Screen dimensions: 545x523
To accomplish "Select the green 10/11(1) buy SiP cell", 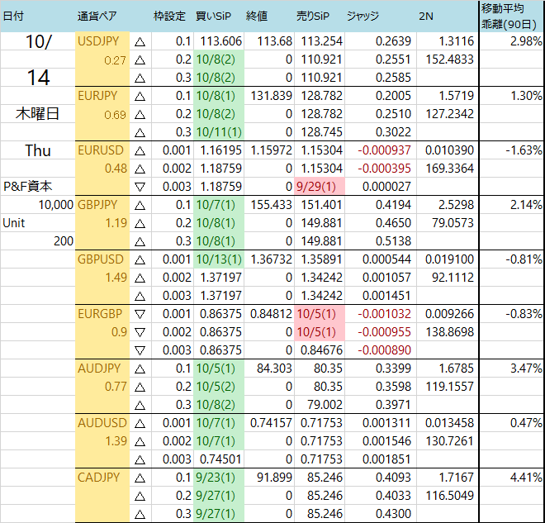I will coord(219,132).
